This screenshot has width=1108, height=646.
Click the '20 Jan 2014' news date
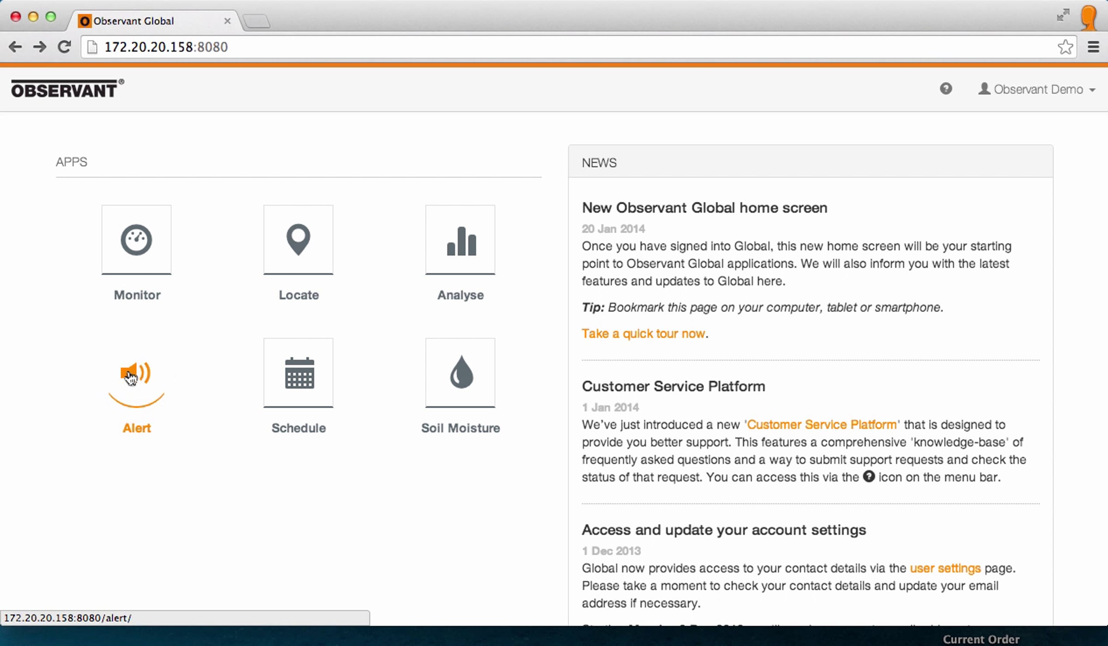[x=613, y=229]
